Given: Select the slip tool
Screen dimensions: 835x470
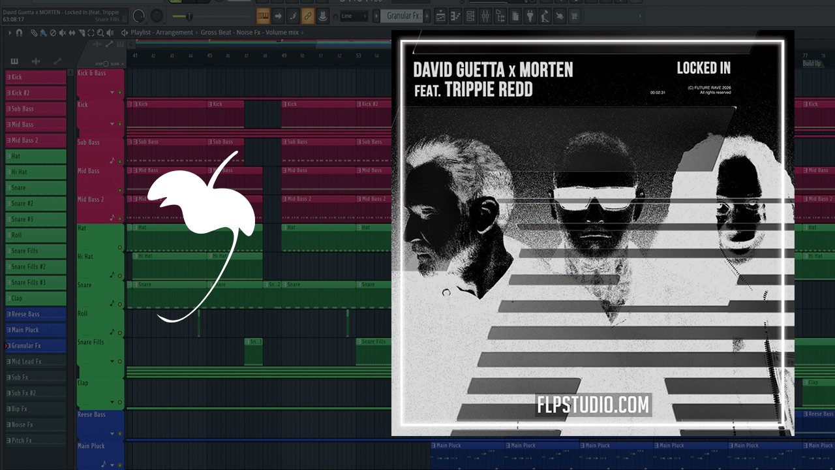Looking at the screenshot, I should point(72,32).
